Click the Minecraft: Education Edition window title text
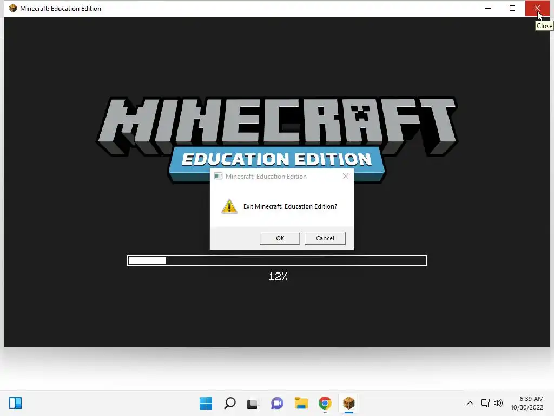The width and height of the screenshot is (554, 416). click(x=61, y=9)
